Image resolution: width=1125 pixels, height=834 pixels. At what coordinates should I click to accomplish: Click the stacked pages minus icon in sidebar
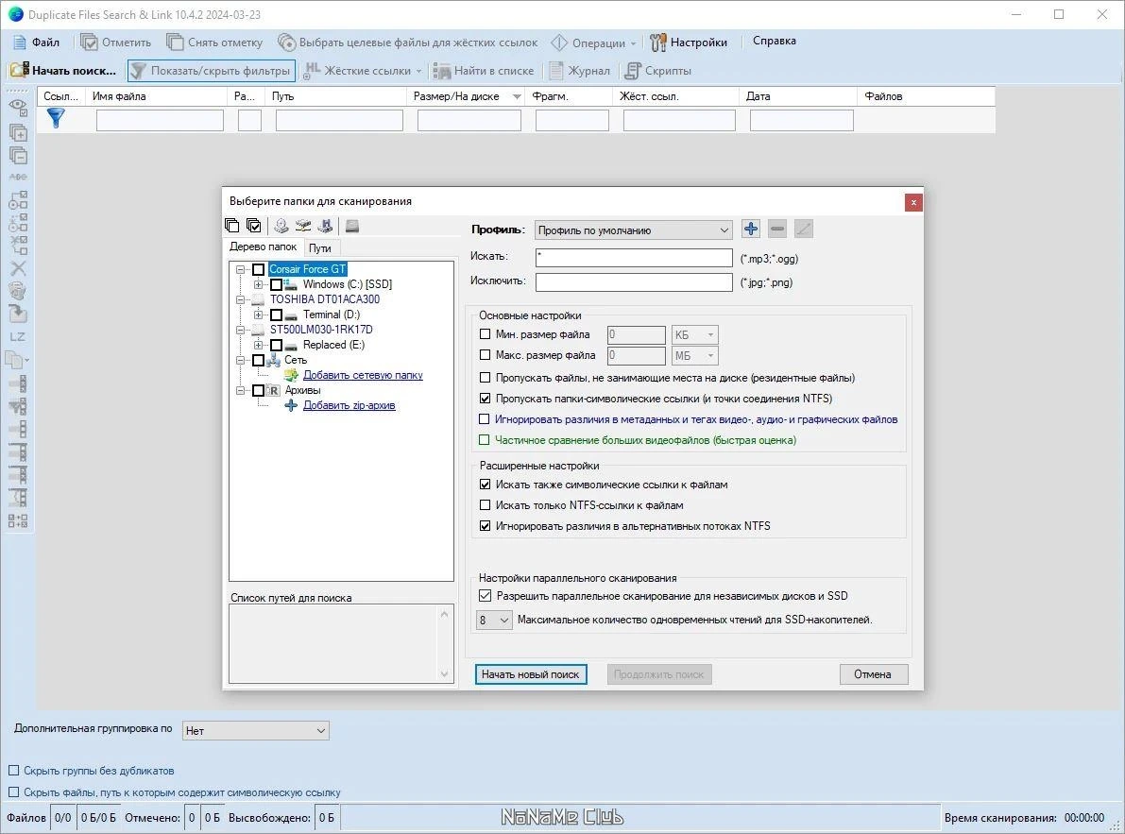click(18, 155)
